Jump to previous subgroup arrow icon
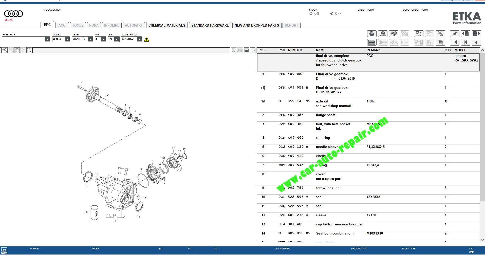 coord(465,42)
